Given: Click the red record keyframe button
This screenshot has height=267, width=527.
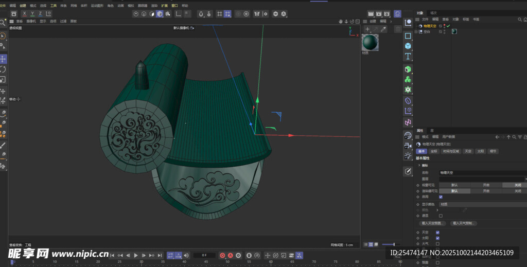Looking at the screenshot, I should coord(222,255).
